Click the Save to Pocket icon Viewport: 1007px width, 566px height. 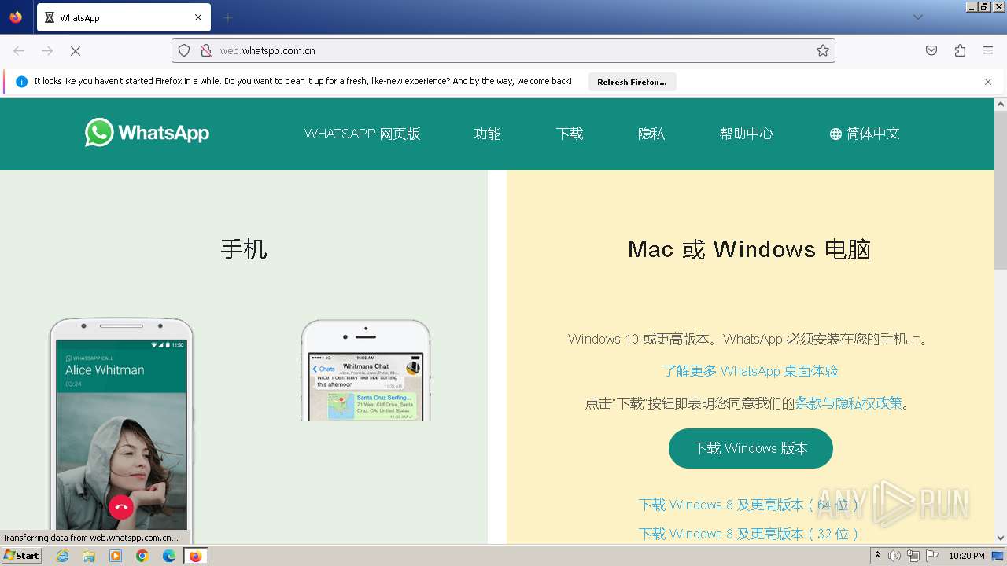click(931, 50)
